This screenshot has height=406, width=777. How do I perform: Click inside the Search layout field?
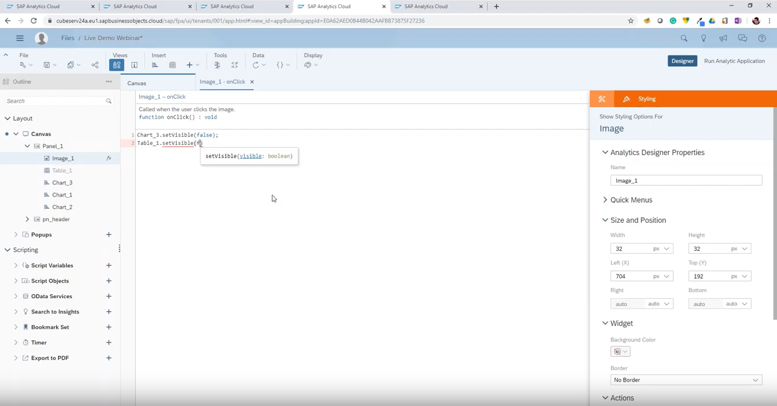[x=55, y=100]
